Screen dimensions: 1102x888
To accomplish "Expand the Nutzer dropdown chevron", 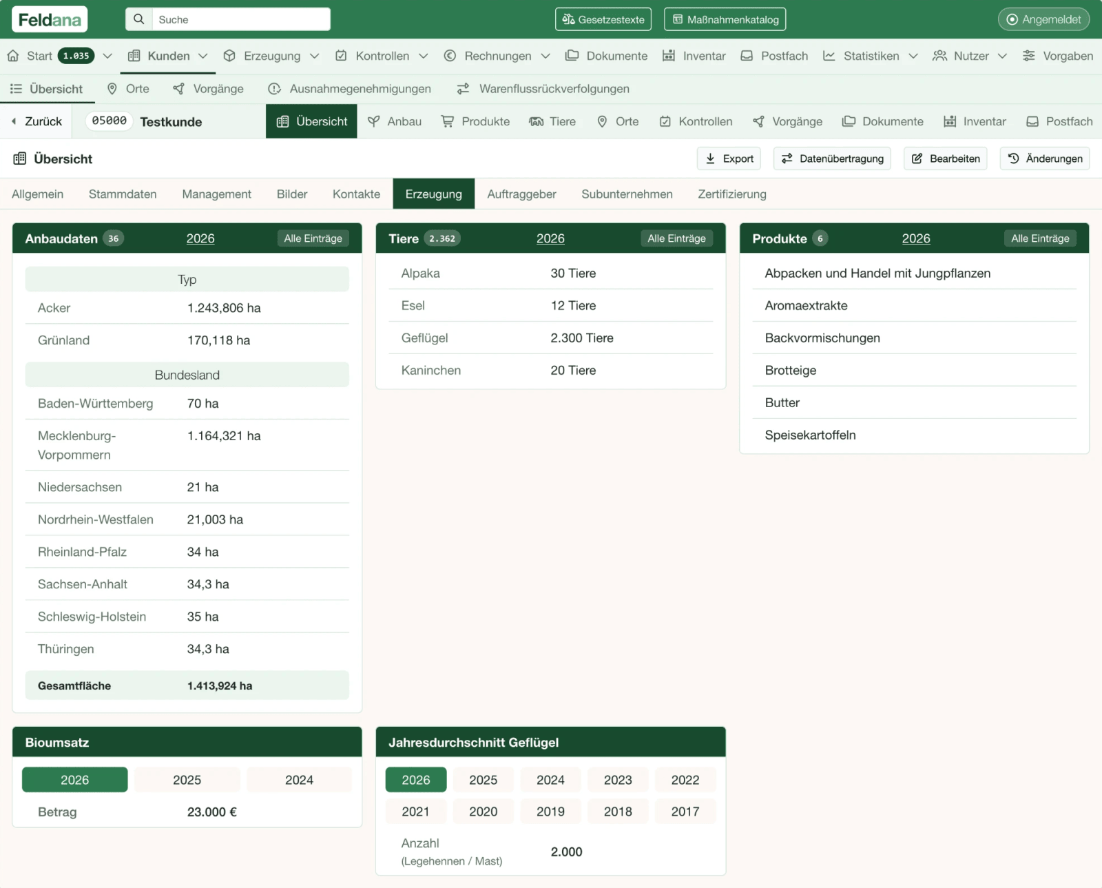I will point(1002,56).
